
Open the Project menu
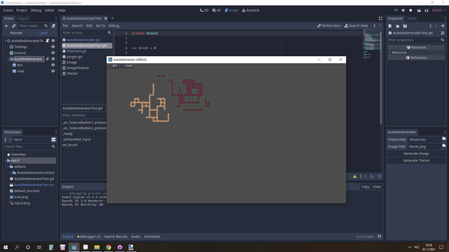click(x=22, y=10)
